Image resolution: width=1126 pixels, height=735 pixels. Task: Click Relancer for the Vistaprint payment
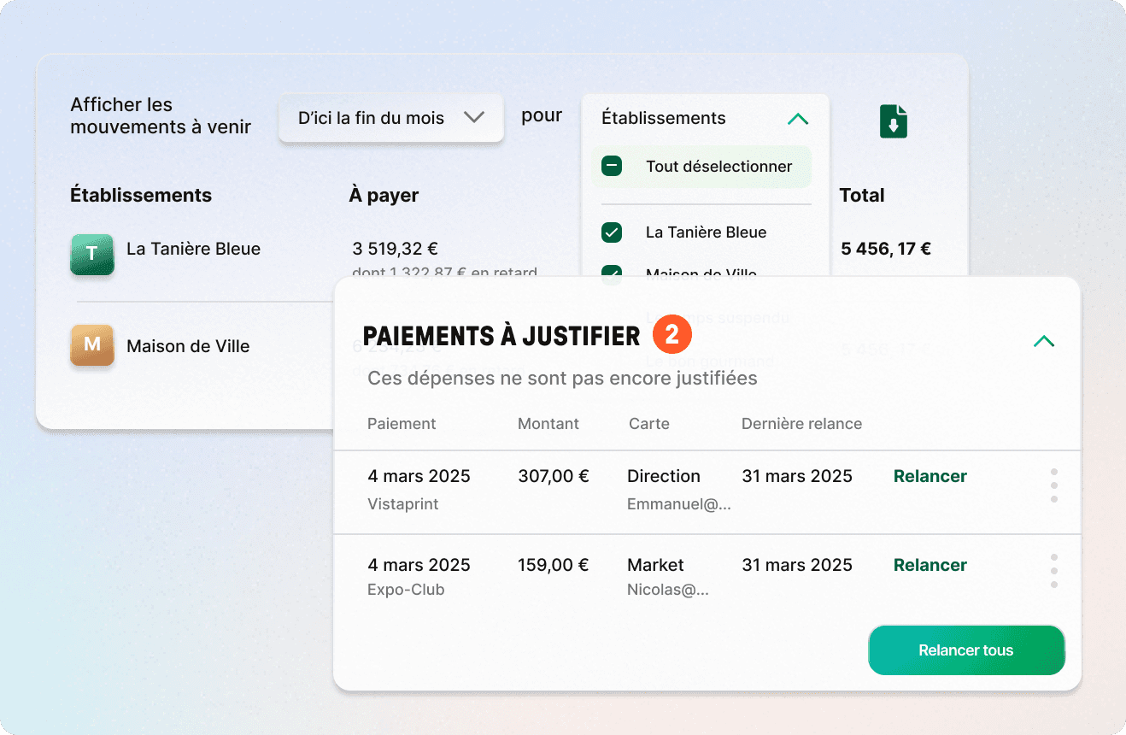pos(930,476)
